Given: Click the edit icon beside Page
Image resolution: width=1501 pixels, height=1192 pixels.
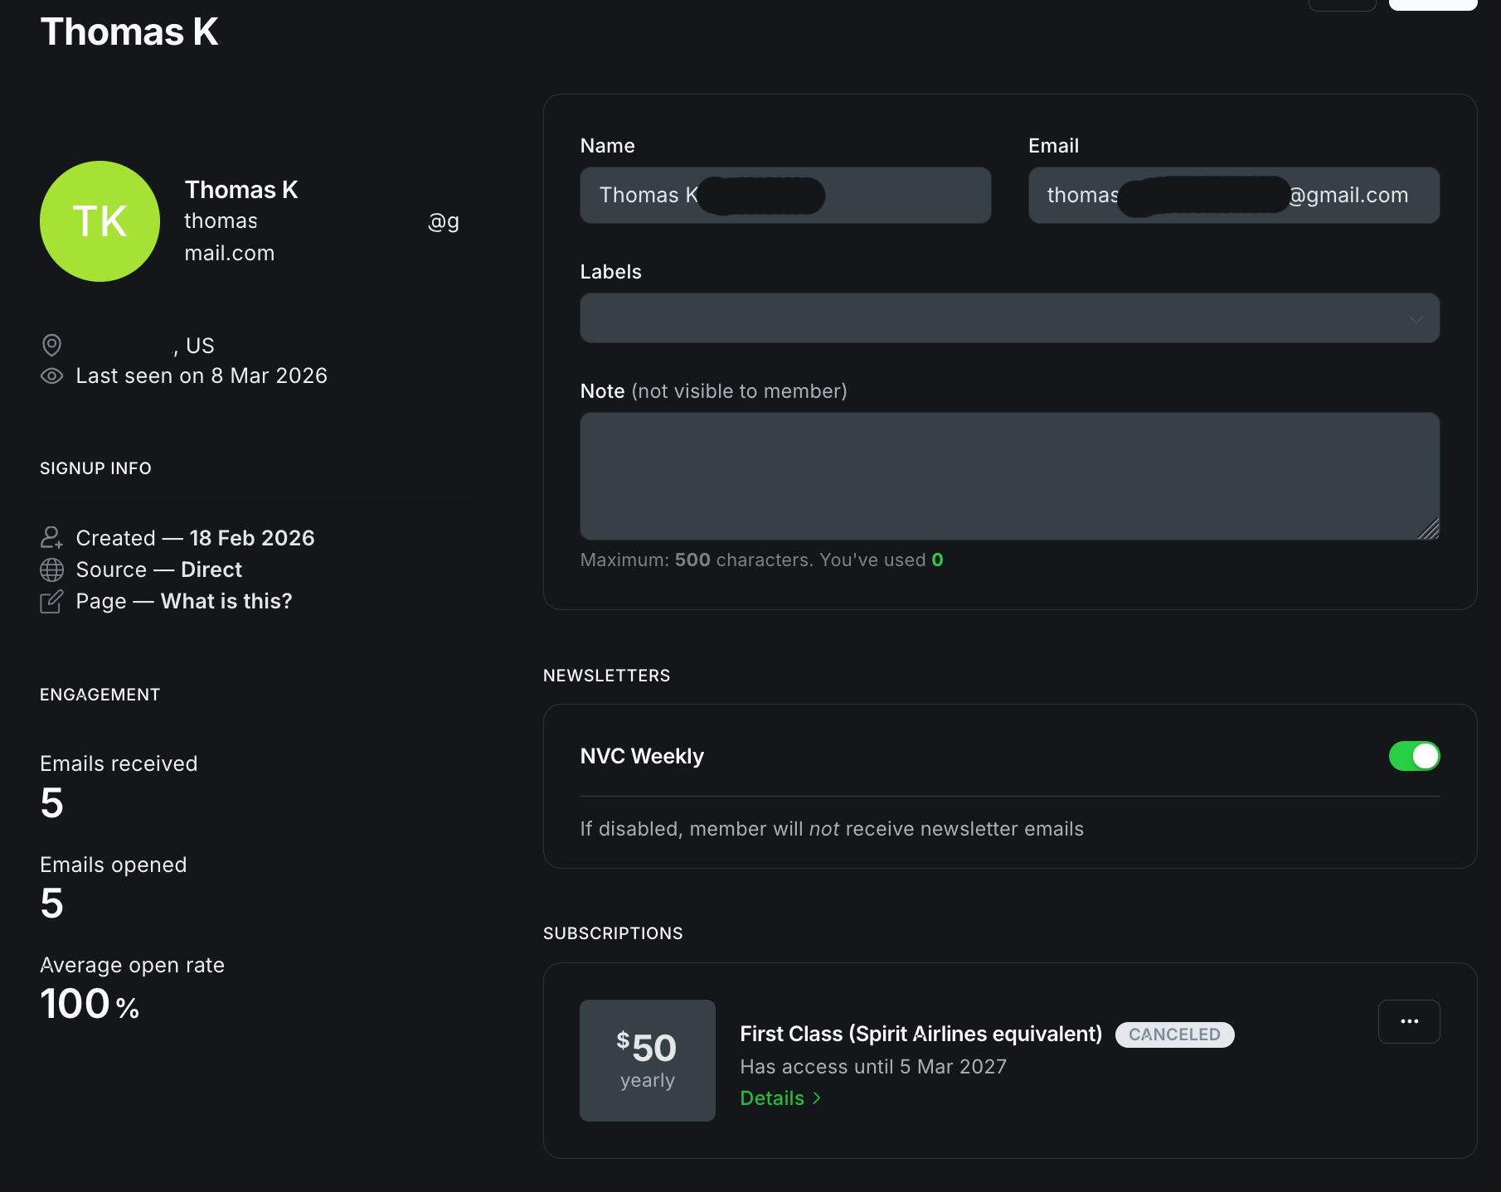Looking at the screenshot, I should click(51, 601).
